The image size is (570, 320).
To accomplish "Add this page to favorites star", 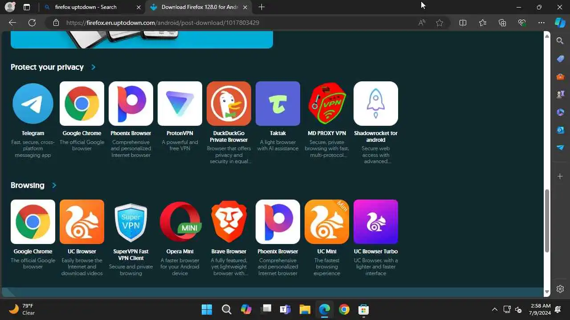I will point(440,23).
